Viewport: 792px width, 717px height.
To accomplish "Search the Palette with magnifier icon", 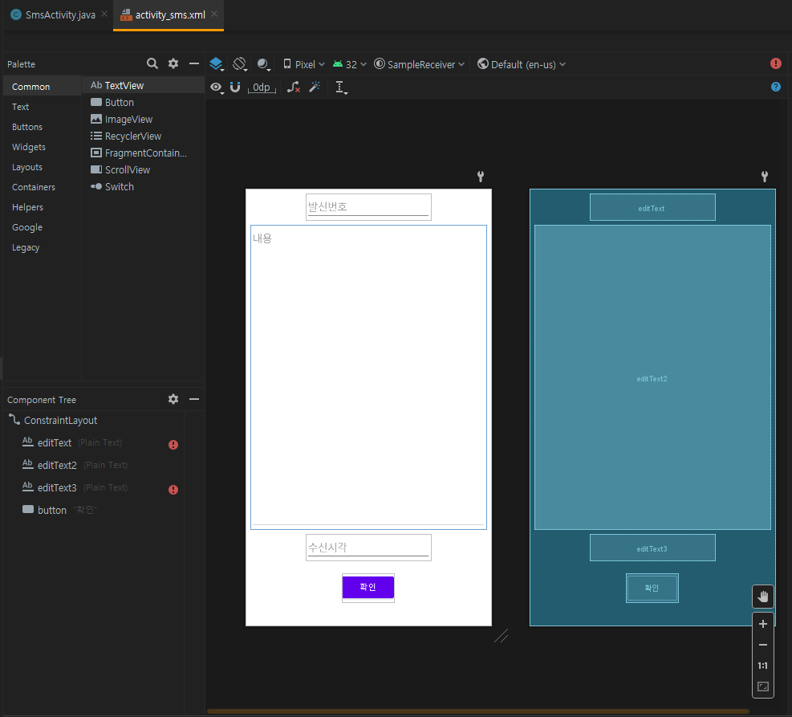I will [152, 63].
